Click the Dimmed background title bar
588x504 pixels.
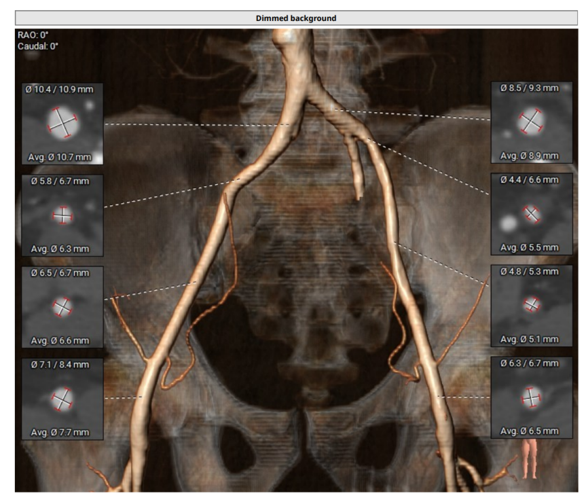(x=296, y=18)
